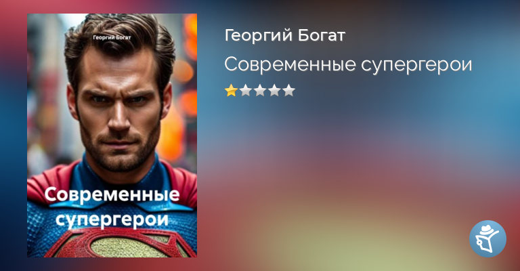Open author link Георгий Богат in heading

tap(285, 35)
